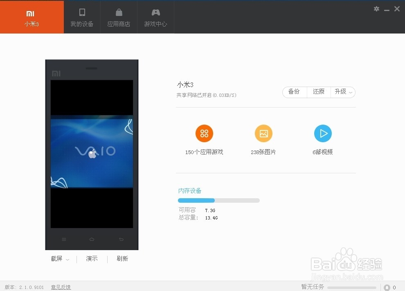Click the 7.3G available capacity value
The width and height of the screenshot is (405, 291).
point(210,210)
